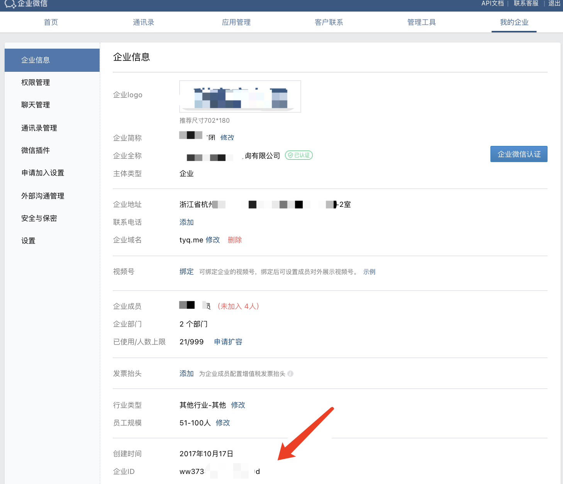
Task: Click 修改 next to 行业类型
Action: click(x=238, y=405)
